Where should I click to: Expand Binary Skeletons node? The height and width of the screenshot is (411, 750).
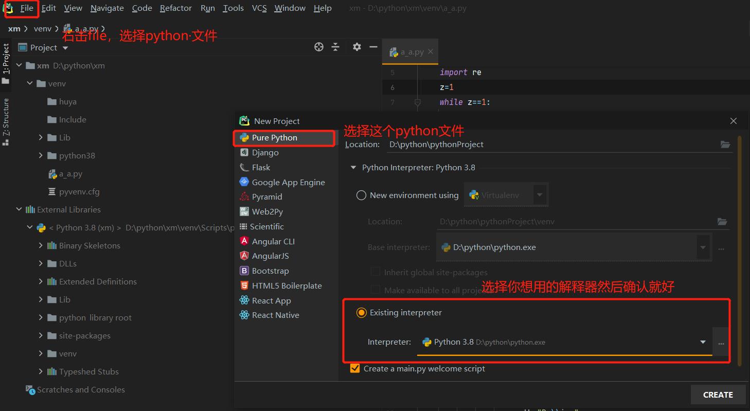41,246
